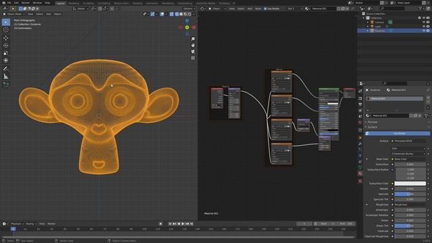The width and height of the screenshot is (432, 243).
Task: Hide the Suzanne object via eye icon
Action: (x=424, y=31)
